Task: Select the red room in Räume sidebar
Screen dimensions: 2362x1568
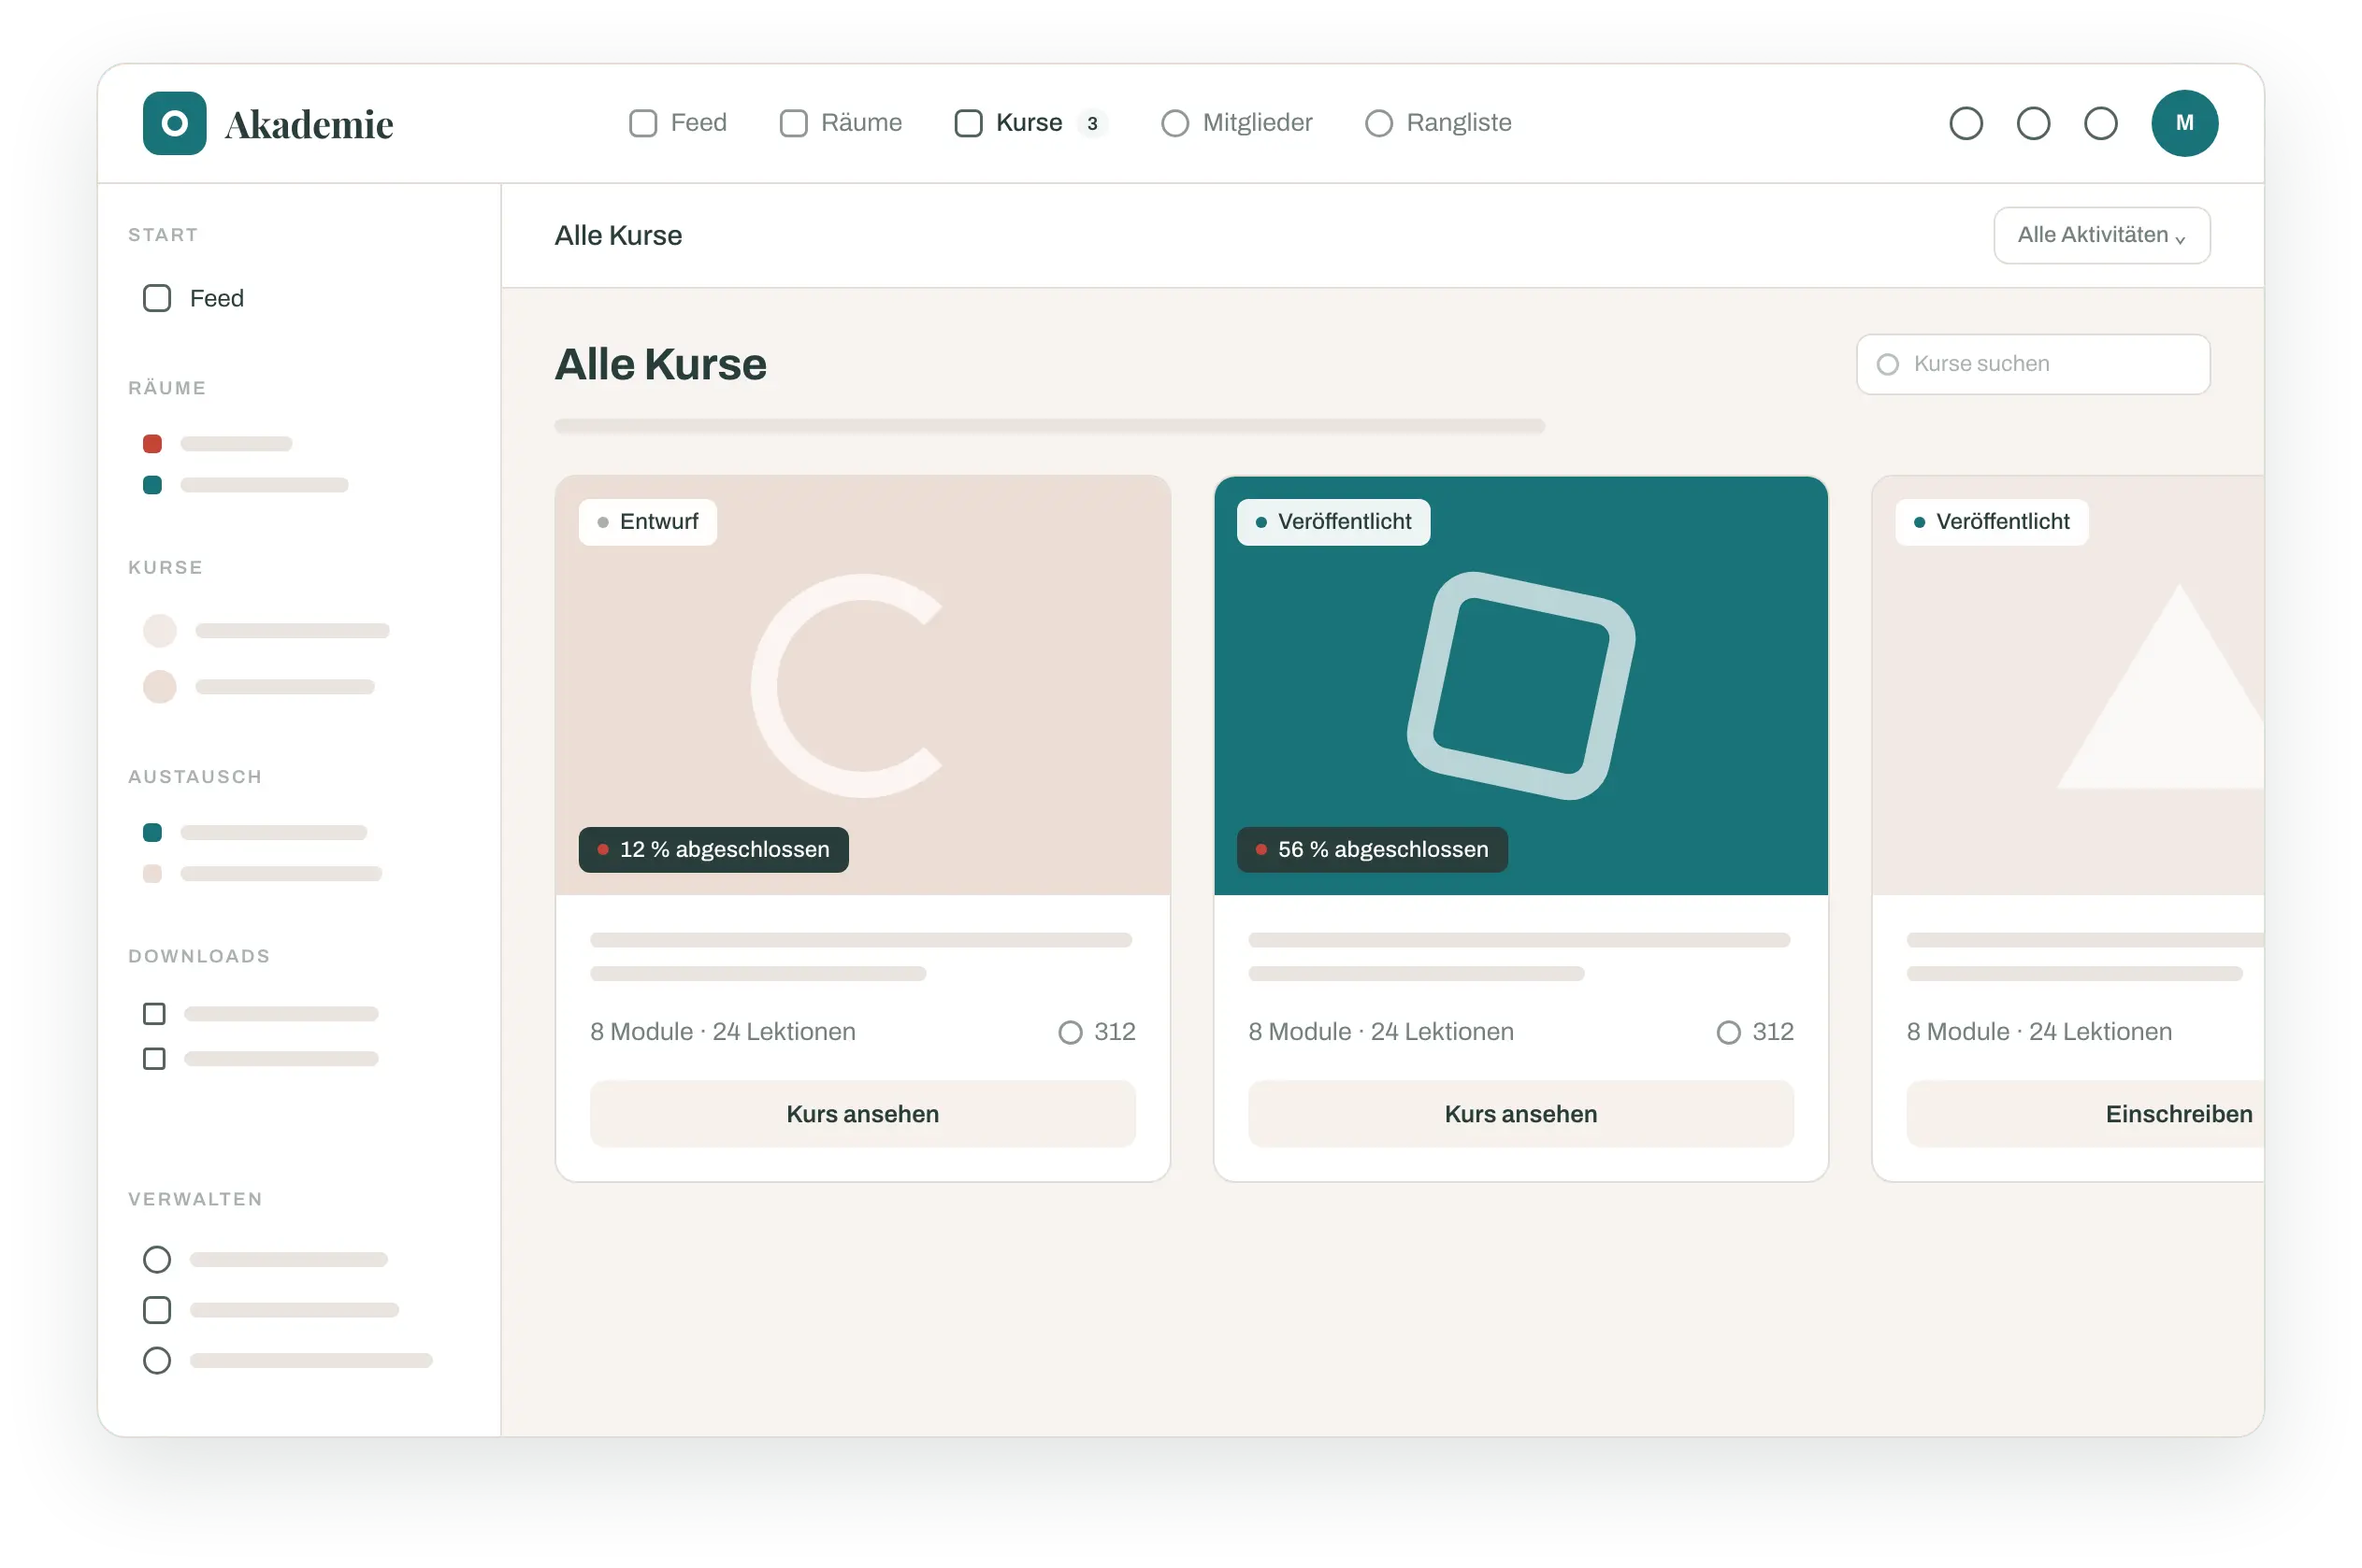Action: pyautogui.click(x=217, y=443)
